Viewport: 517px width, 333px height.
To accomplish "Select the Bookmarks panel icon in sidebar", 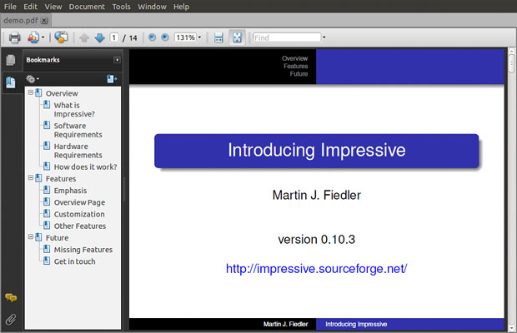I will [x=11, y=82].
